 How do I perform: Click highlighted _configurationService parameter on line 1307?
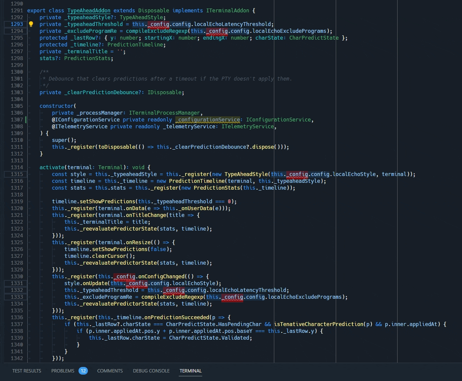pos(207,119)
